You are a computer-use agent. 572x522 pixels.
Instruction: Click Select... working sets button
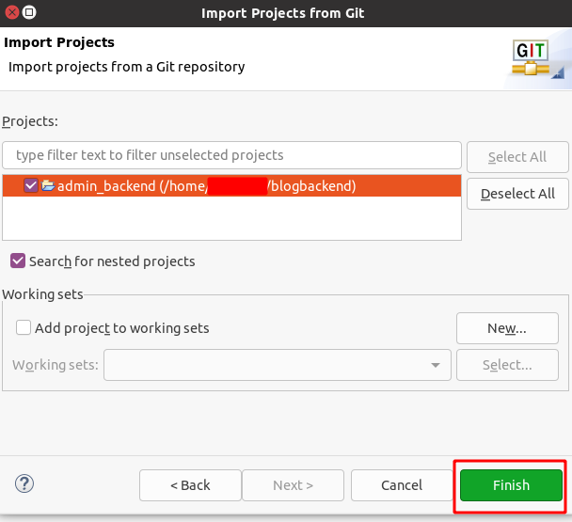tap(507, 365)
